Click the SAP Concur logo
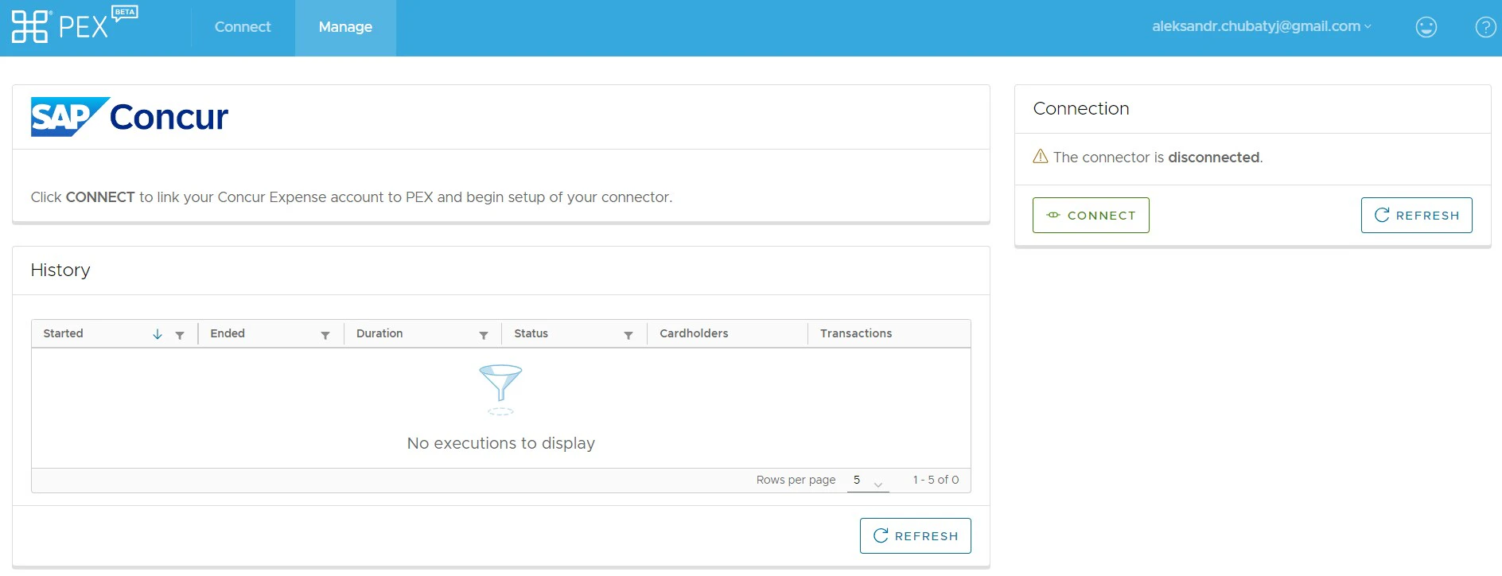 pyautogui.click(x=130, y=117)
